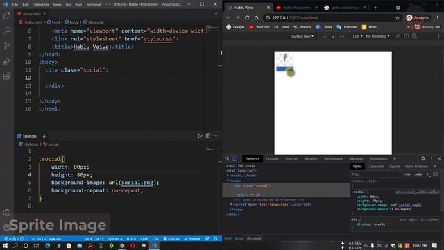444x250 pixels.
Task: Go back in Chrome browser
Action: pos(228,17)
